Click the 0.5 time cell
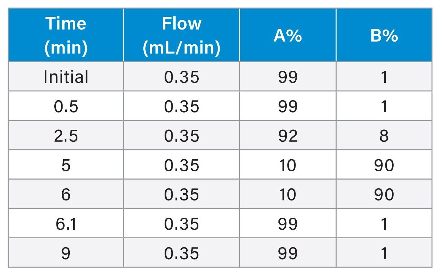The height and width of the screenshot is (275, 440). 66,106
